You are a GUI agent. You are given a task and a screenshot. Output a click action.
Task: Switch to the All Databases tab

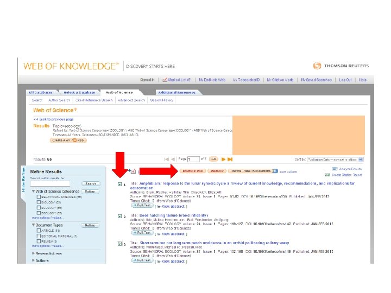coord(40,92)
